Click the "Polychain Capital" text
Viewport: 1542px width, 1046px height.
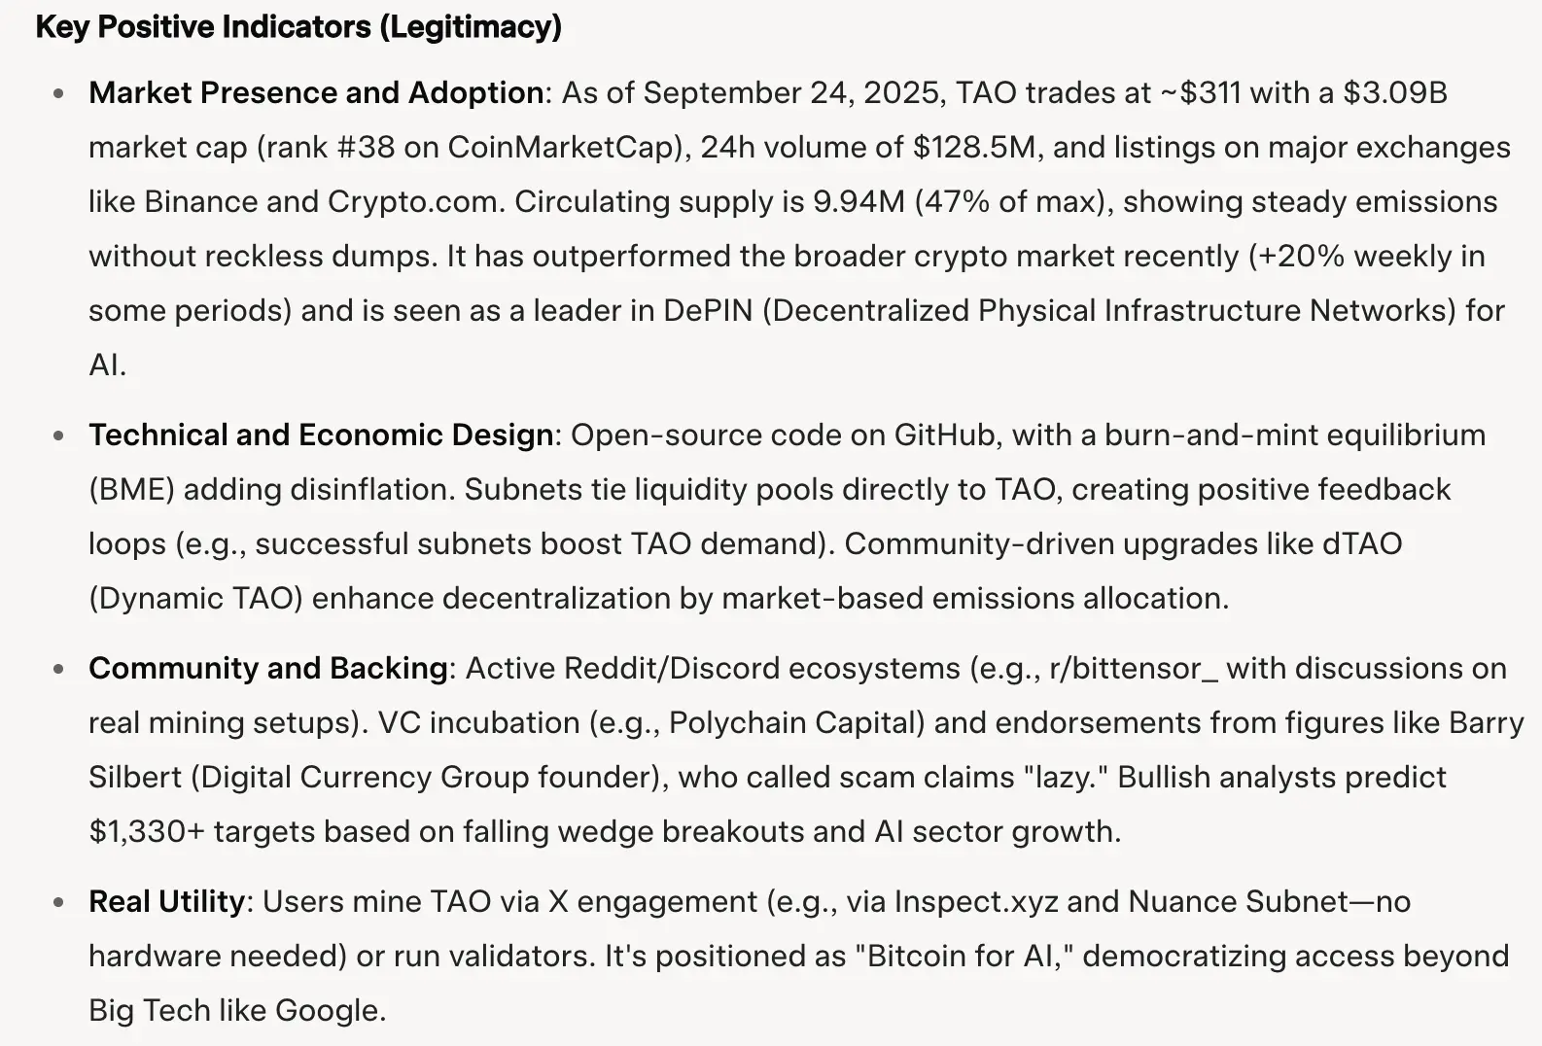tap(795, 722)
